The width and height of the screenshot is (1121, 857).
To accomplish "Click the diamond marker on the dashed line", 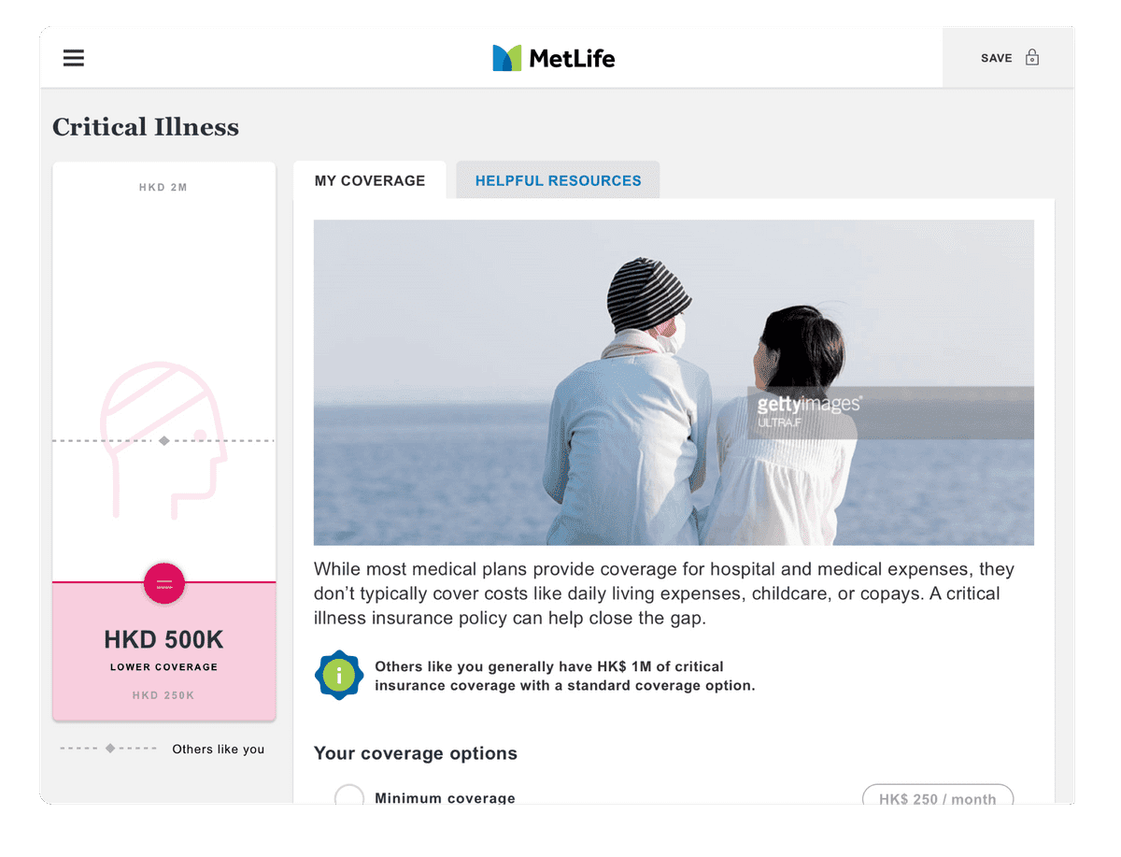I will (x=164, y=440).
